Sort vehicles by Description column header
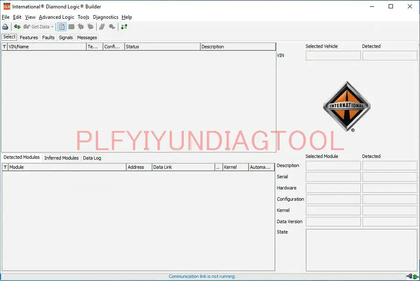 [x=238, y=47]
